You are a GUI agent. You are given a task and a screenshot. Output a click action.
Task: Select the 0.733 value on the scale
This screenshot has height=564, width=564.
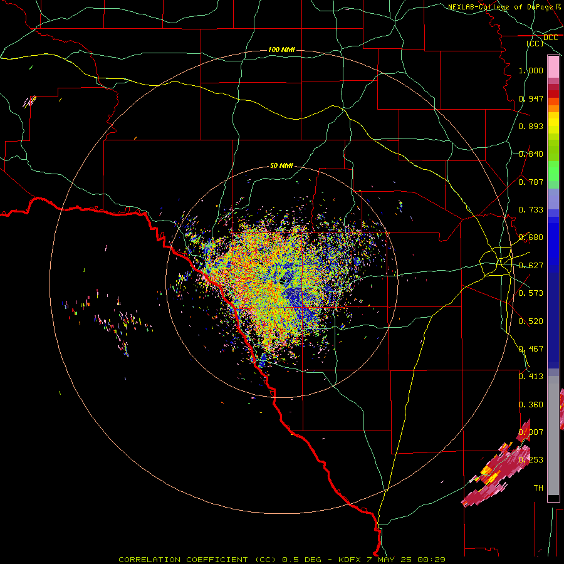click(531, 210)
